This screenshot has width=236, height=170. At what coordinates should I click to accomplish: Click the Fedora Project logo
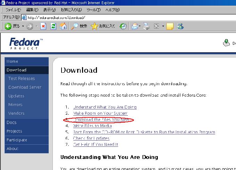point(26,44)
